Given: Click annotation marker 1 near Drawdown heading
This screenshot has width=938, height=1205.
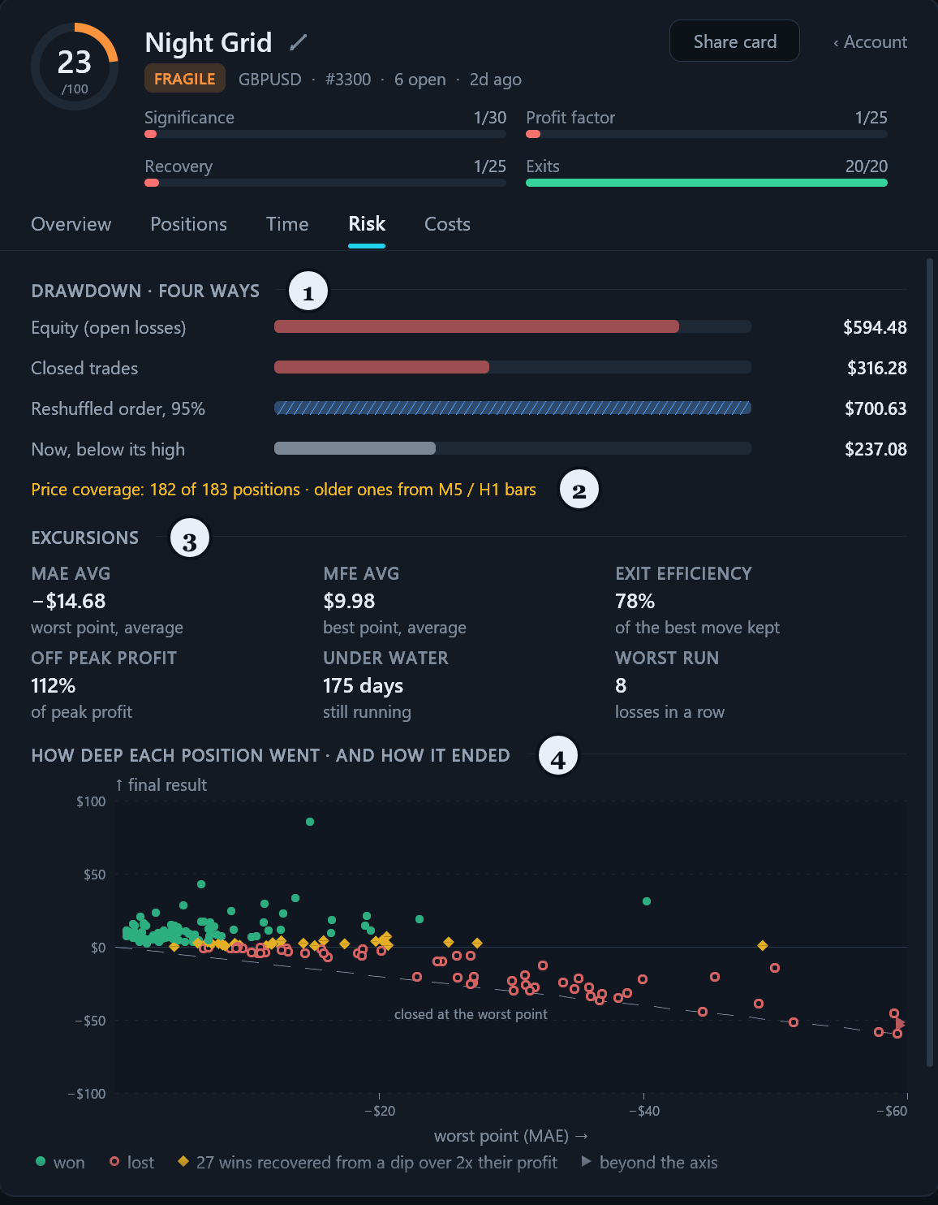Looking at the screenshot, I should click(308, 292).
